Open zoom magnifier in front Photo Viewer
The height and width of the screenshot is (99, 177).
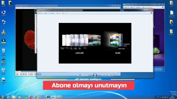[x=80, y=75]
